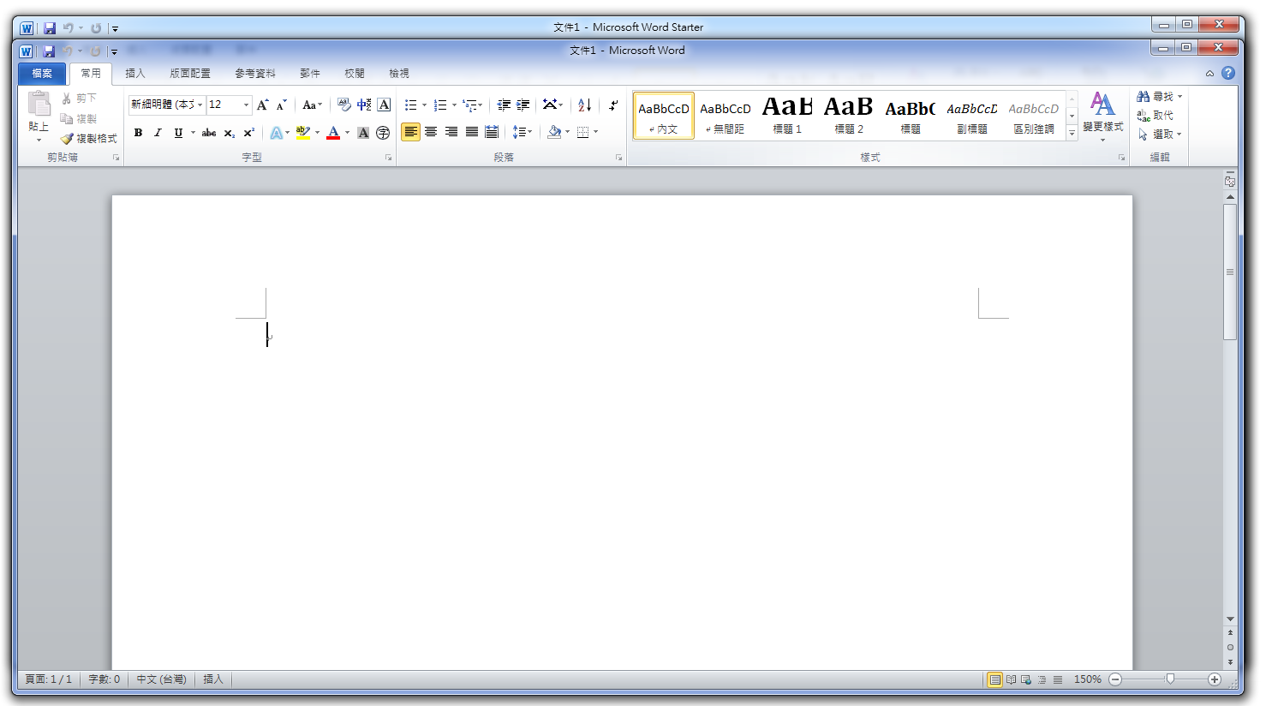Toggle bold formatting
Screen dimensions: 1266x706
[138, 133]
